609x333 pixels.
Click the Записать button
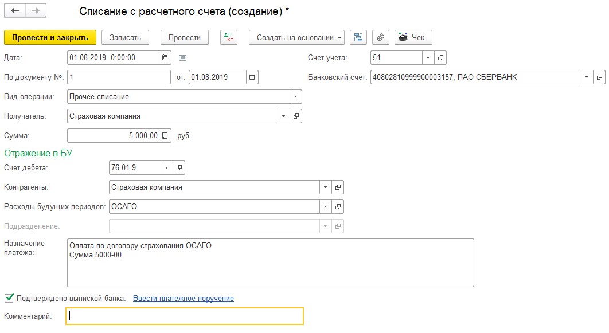pyautogui.click(x=125, y=37)
